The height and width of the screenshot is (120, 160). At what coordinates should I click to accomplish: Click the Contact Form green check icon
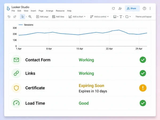pos(143,60)
